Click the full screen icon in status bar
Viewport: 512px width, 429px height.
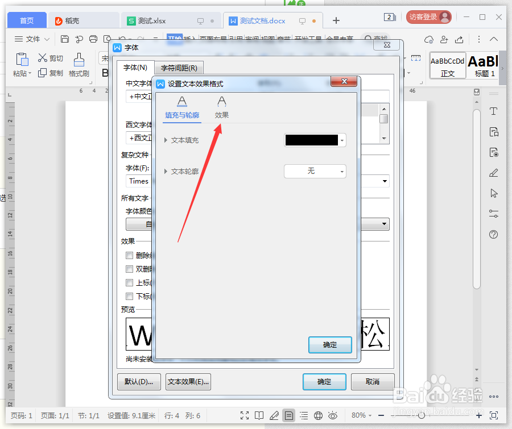(246, 415)
